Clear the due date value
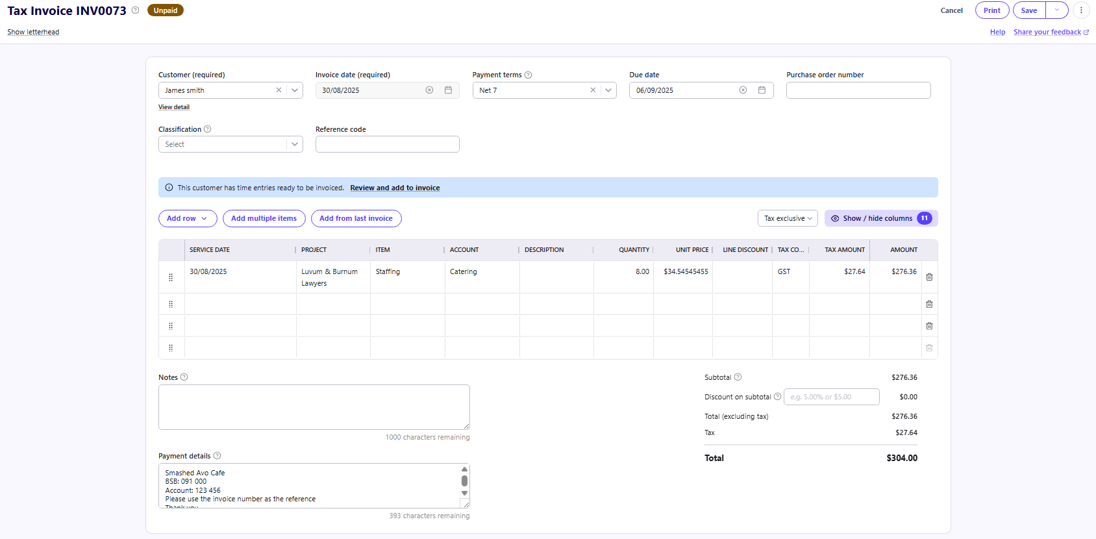Image resolution: width=1096 pixels, height=539 pixels. pos(743,90)
